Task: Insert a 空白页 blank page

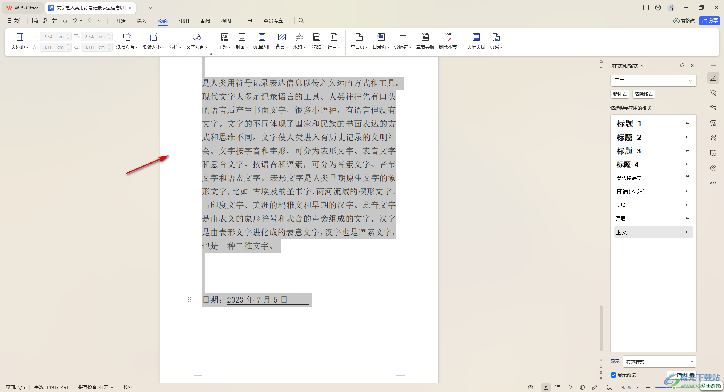Action: tap(359, 41)
